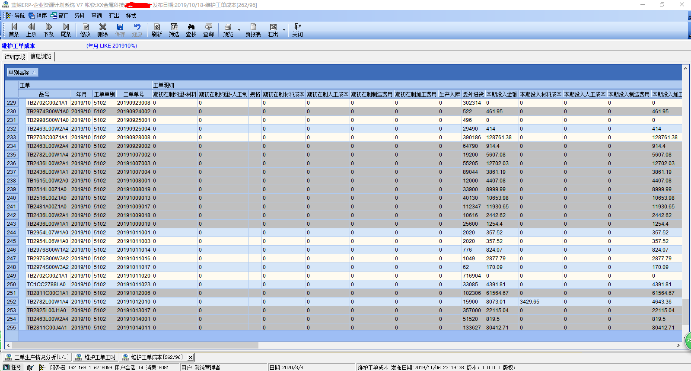Select row number 229
The width and height of the screenshot is (691, 371).
click(x=11, y=103)
